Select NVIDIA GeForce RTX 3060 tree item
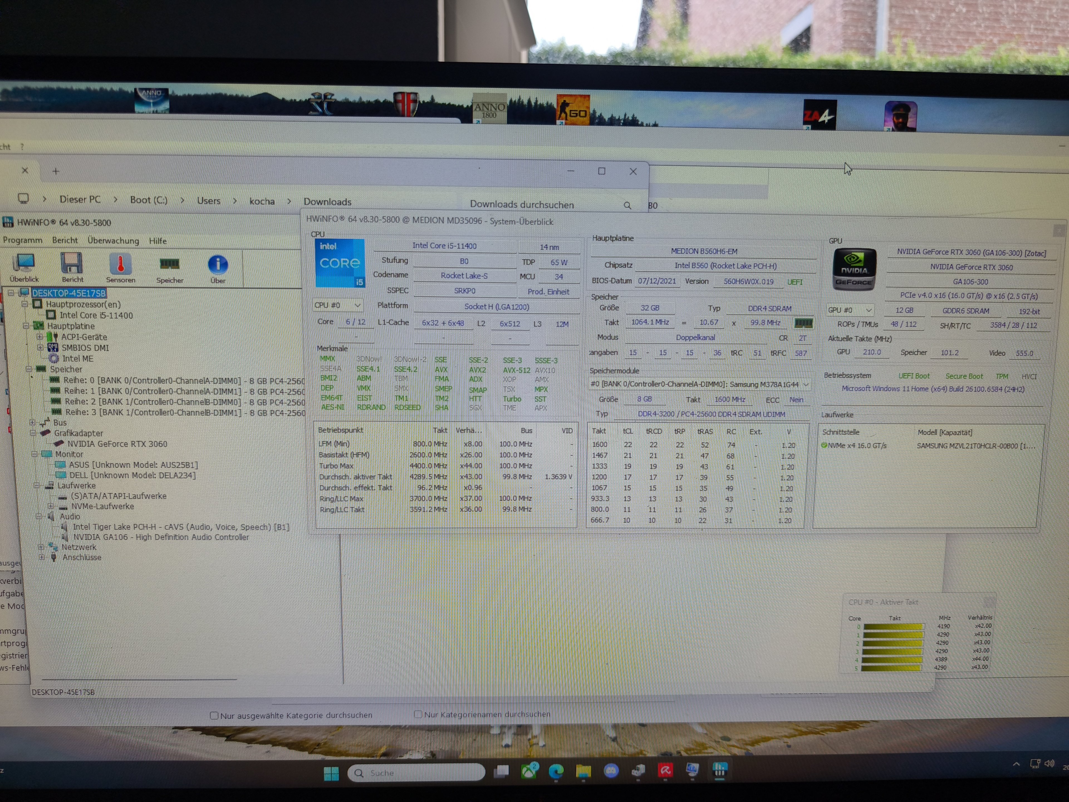The image size is (1069, 802). pos(117,444)
